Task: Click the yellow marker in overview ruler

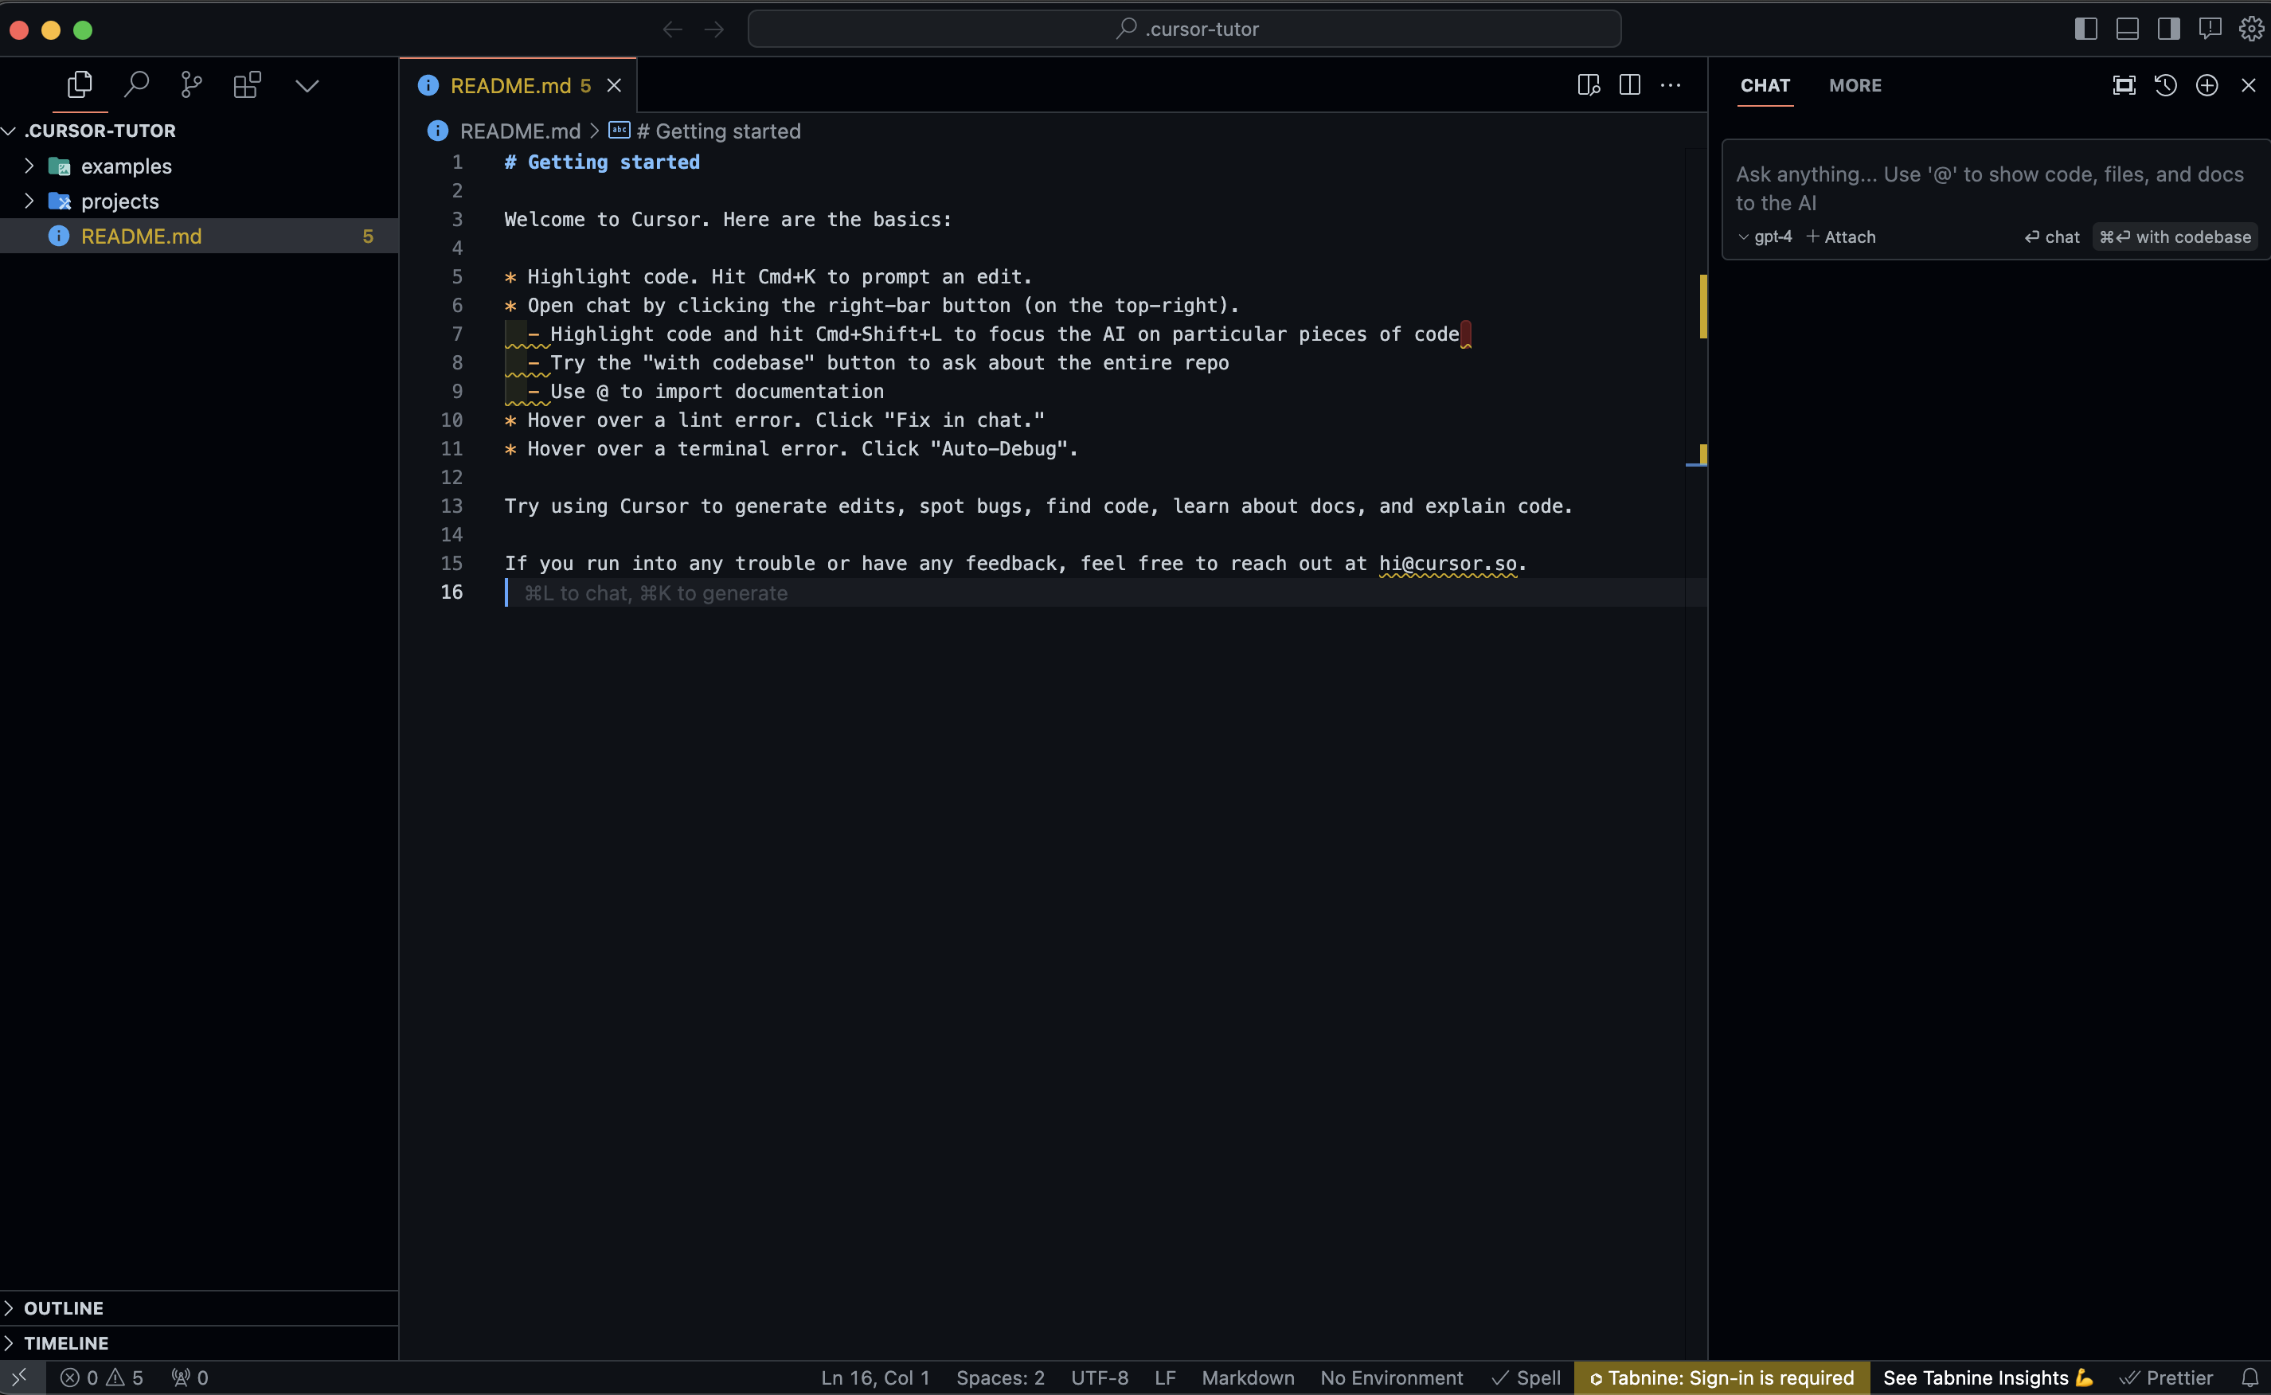Action: click(1702, 307)
